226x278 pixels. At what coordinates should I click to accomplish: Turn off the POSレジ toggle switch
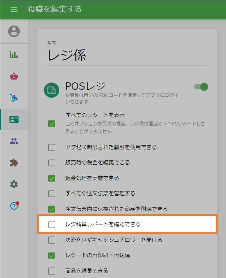pyautogui.click(x=201, y=87)
